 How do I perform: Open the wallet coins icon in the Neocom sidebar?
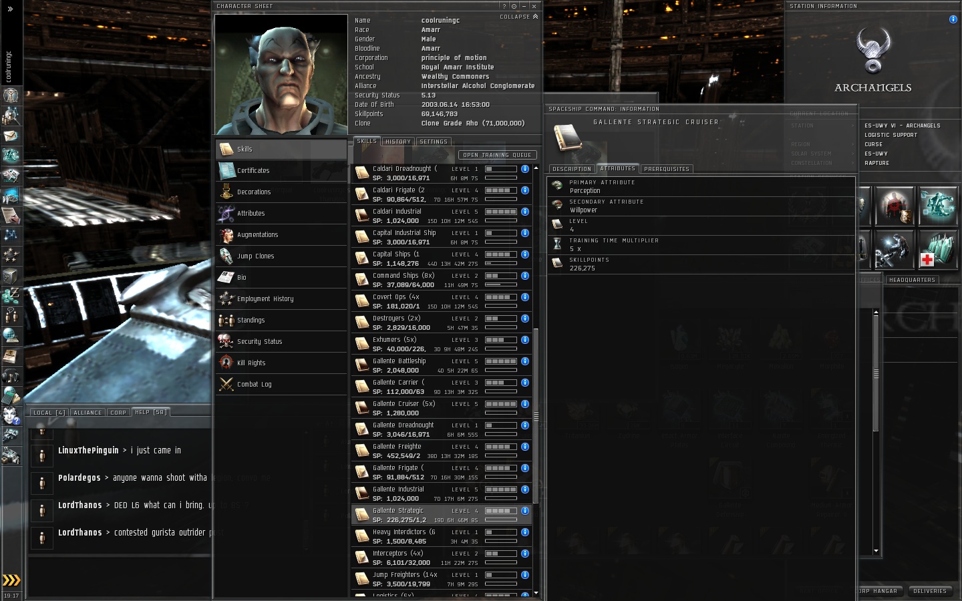(x=11, y=296)
